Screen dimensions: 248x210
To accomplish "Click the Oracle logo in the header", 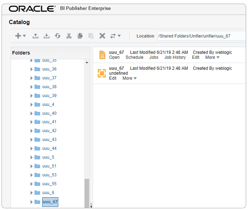I will tap(32, 8).
